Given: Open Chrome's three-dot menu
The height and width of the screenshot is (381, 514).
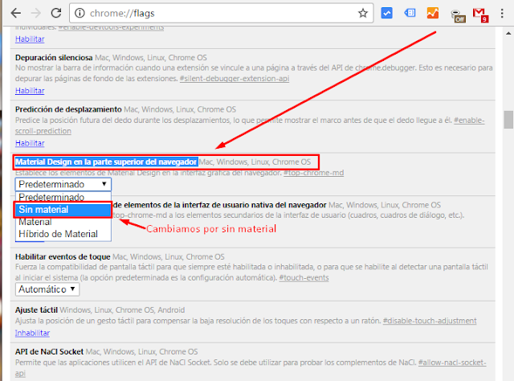Looking at the screenshot, I should click(x=502, y=13).
